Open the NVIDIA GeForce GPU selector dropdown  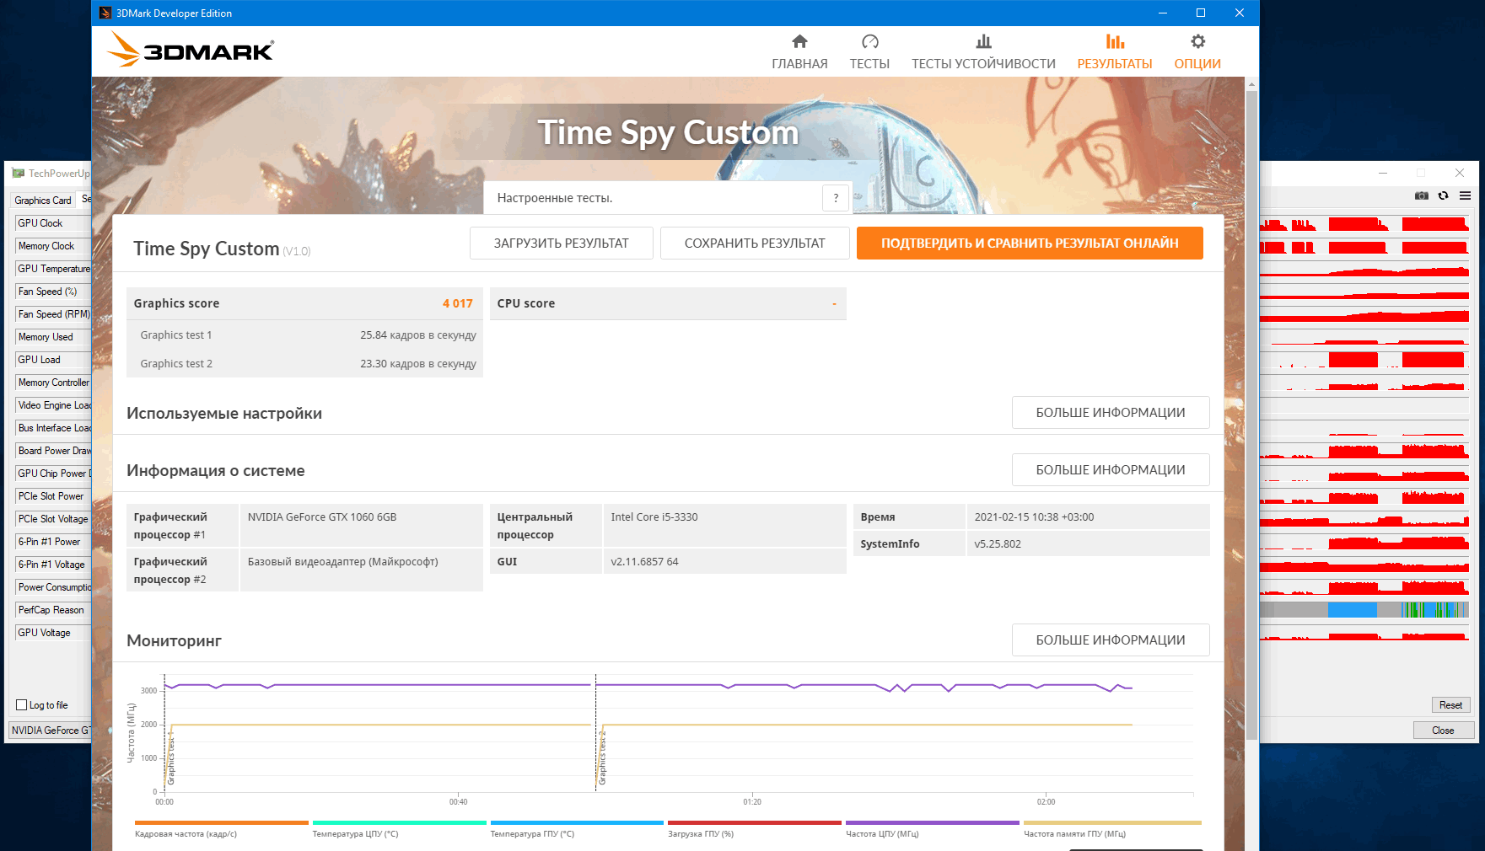pos(51,731)
